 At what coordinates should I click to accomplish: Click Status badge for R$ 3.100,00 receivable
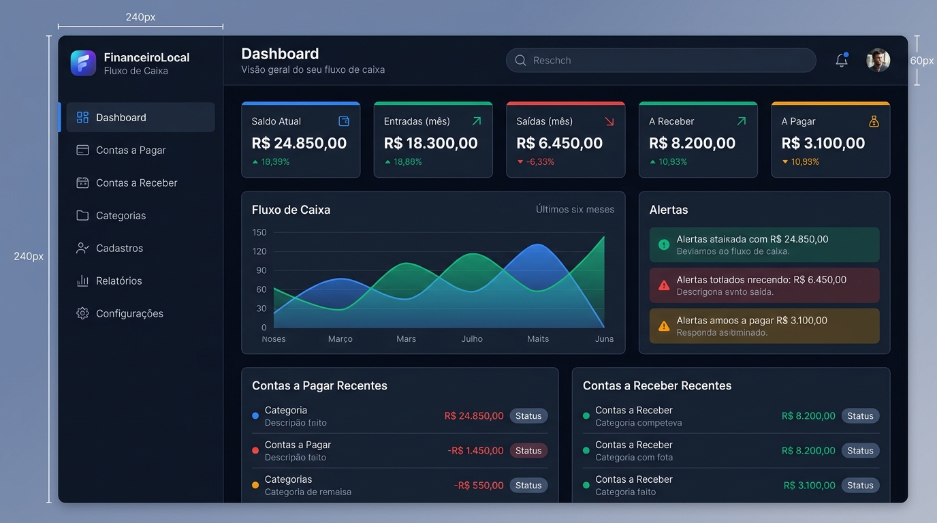860,486
